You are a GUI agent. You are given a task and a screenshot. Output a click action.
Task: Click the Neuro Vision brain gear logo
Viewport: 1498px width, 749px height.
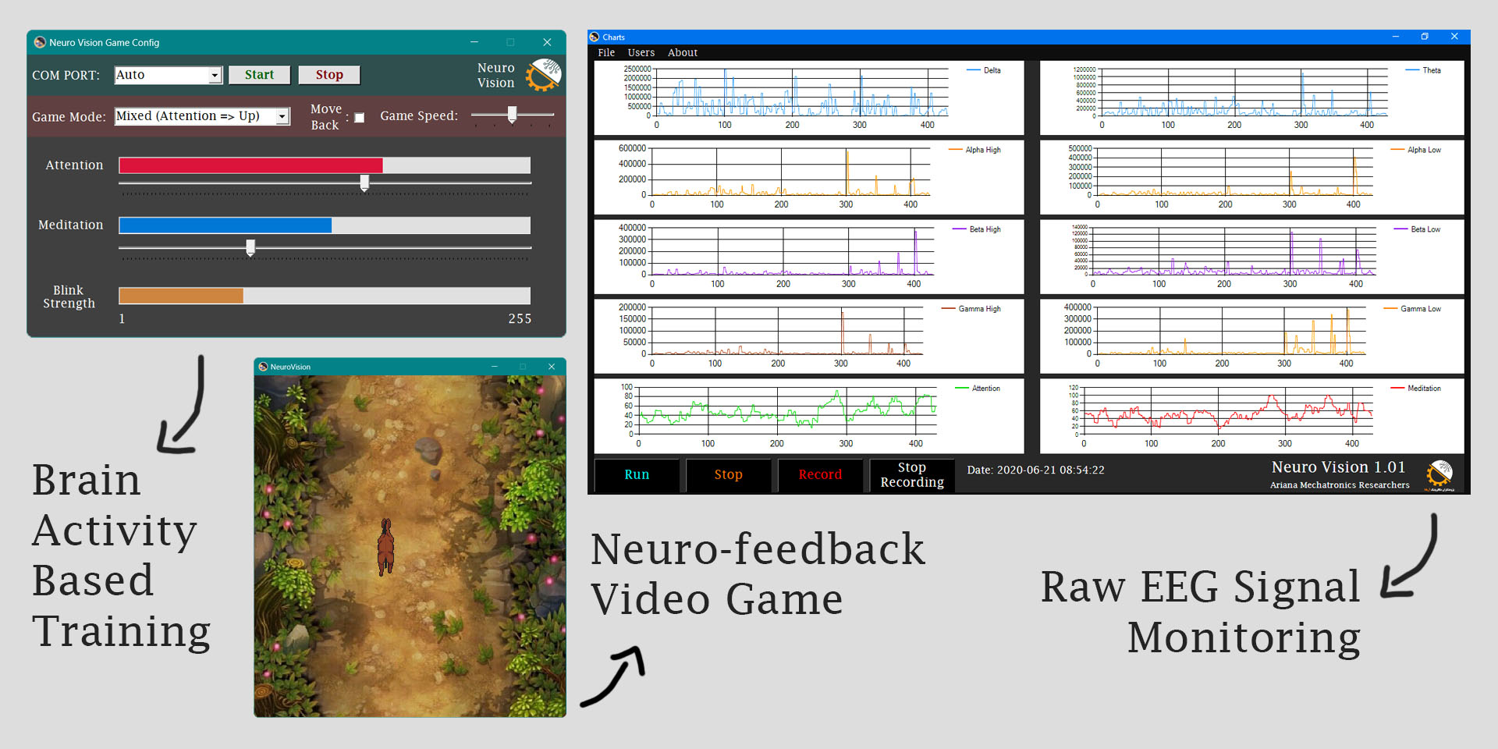point(543,75)
